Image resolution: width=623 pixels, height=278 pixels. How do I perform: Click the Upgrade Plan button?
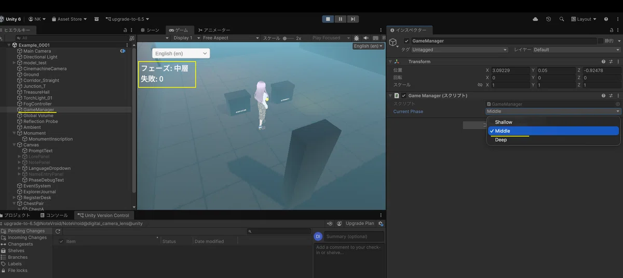pyautogui.click(x=359, y=224)
